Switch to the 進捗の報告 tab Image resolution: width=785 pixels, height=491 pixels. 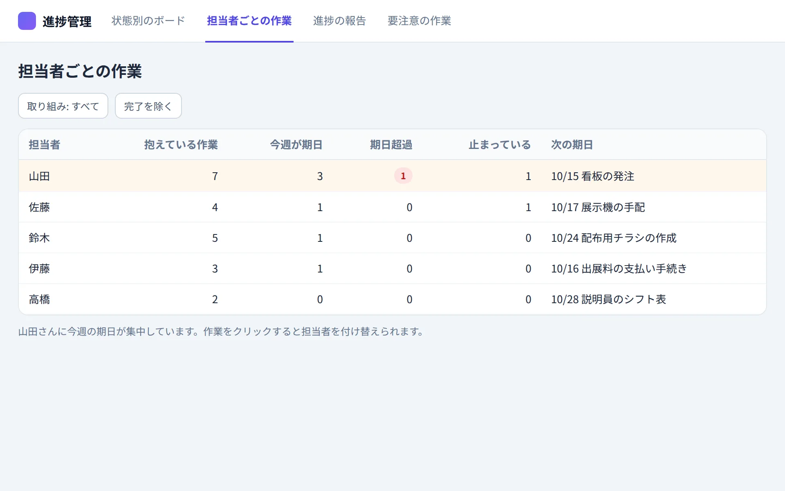[x=339, y=21]
